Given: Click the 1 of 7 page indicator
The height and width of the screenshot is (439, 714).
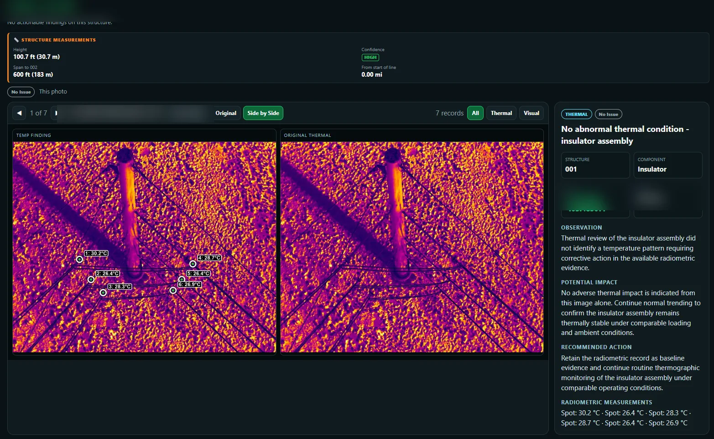Looking at the screenshot, I should (38, 113).
